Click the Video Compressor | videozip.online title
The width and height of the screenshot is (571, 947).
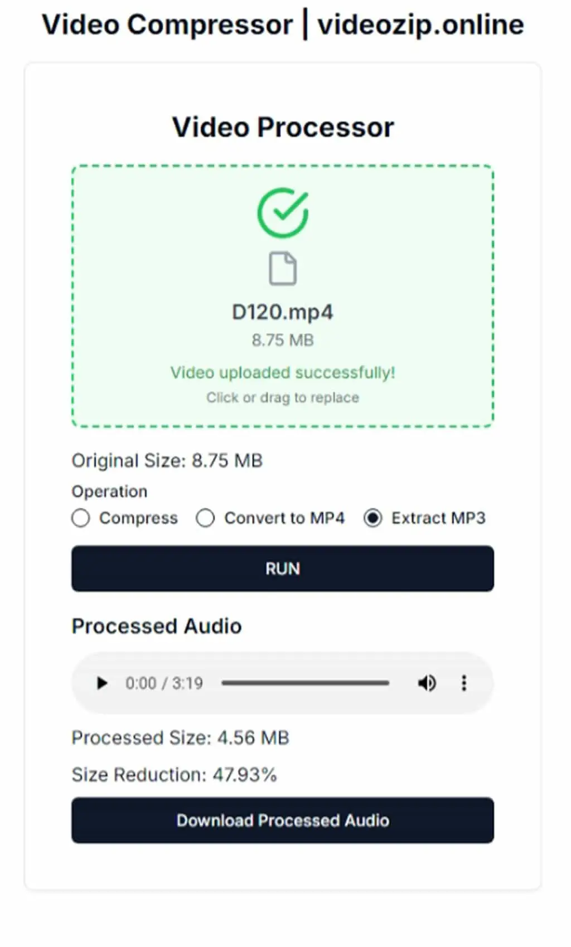[x=283, y=25]
